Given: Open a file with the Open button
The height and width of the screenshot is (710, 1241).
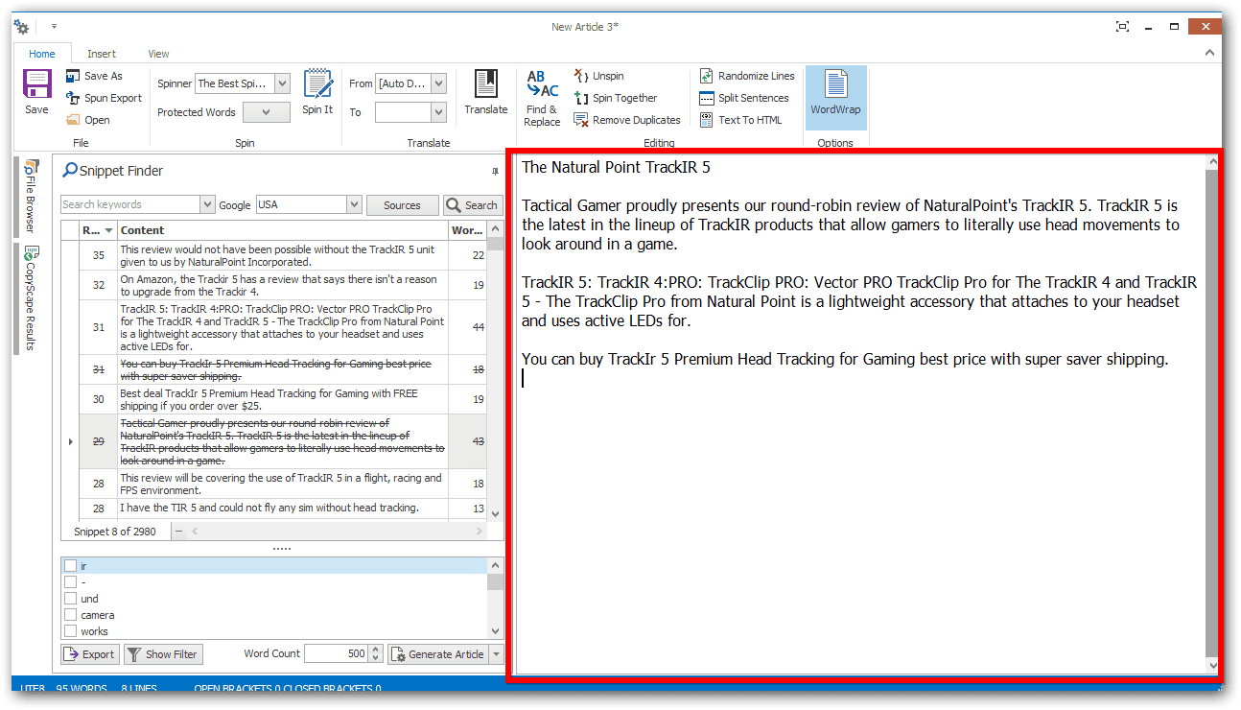Looking at the screenshot, I should tap(88, 120).
